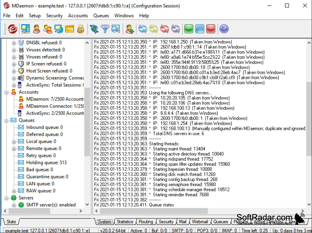Switch to the Routing log tab

(146, 222)
